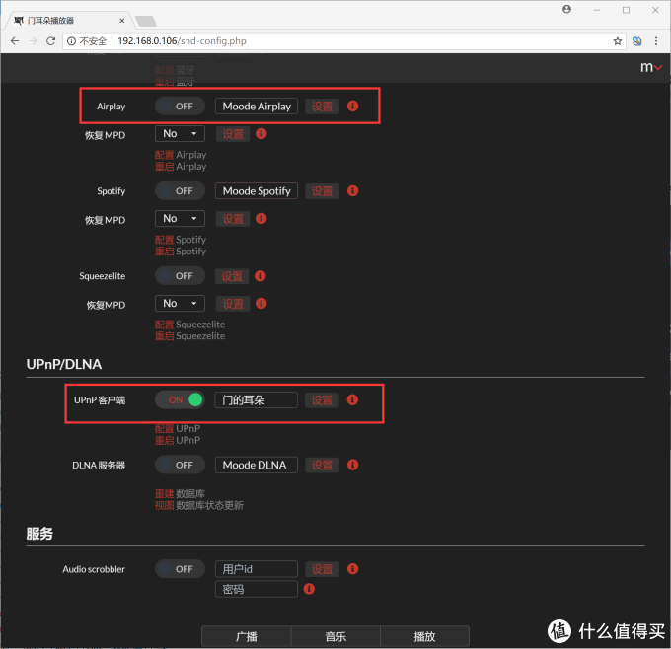Click 重启 Squeezelite link
Image resolution: width=671 pixels, height=649 pixels.
[x=190, y=335]
